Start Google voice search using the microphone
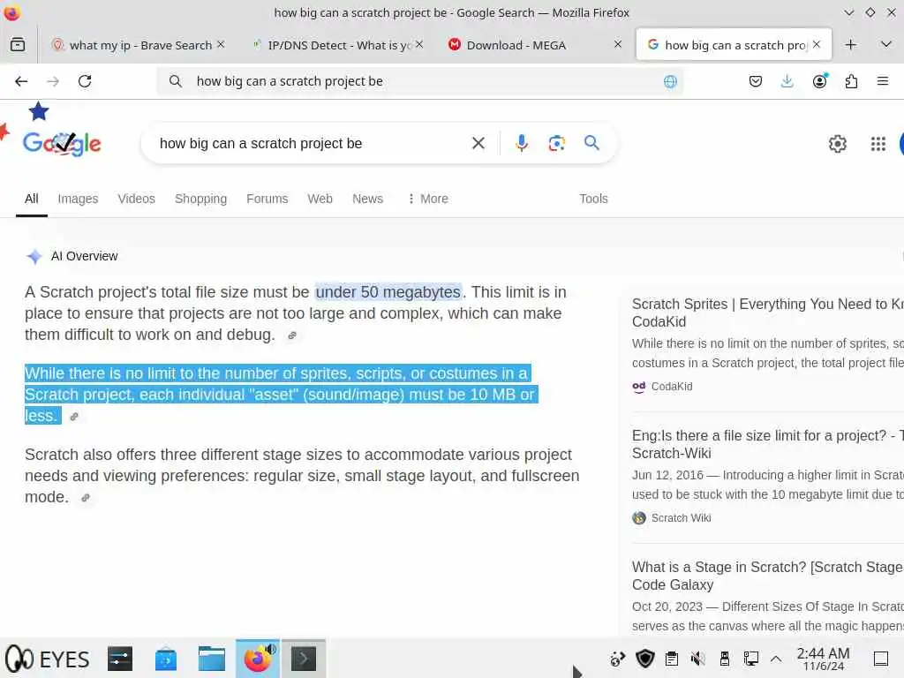Viewport: 904px width, 678px height. (521, 143)
